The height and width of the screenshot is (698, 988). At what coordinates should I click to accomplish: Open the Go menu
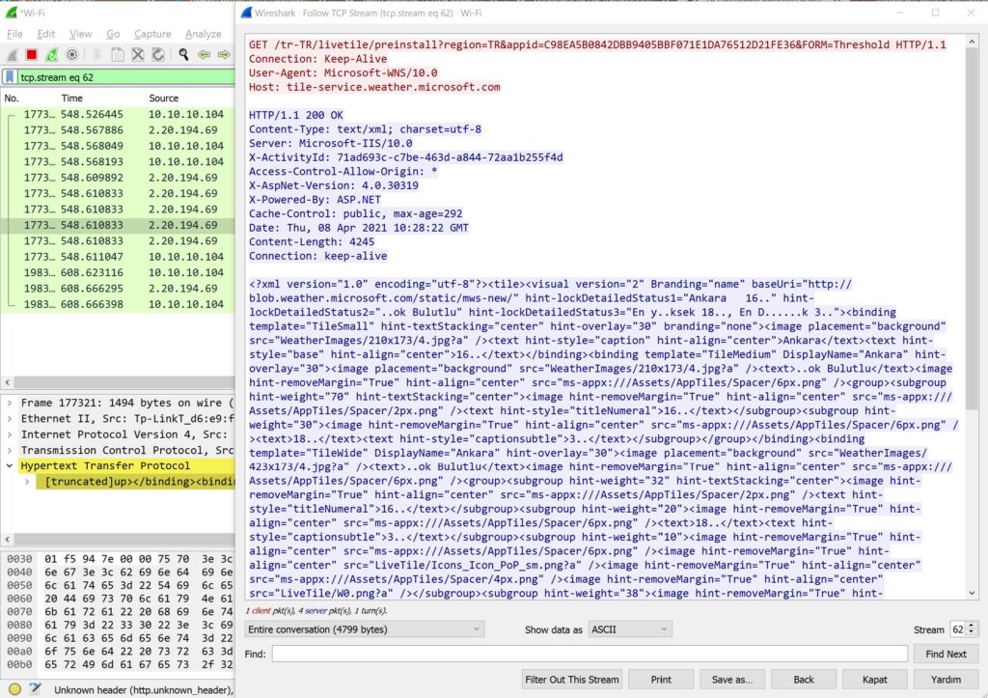114,34
